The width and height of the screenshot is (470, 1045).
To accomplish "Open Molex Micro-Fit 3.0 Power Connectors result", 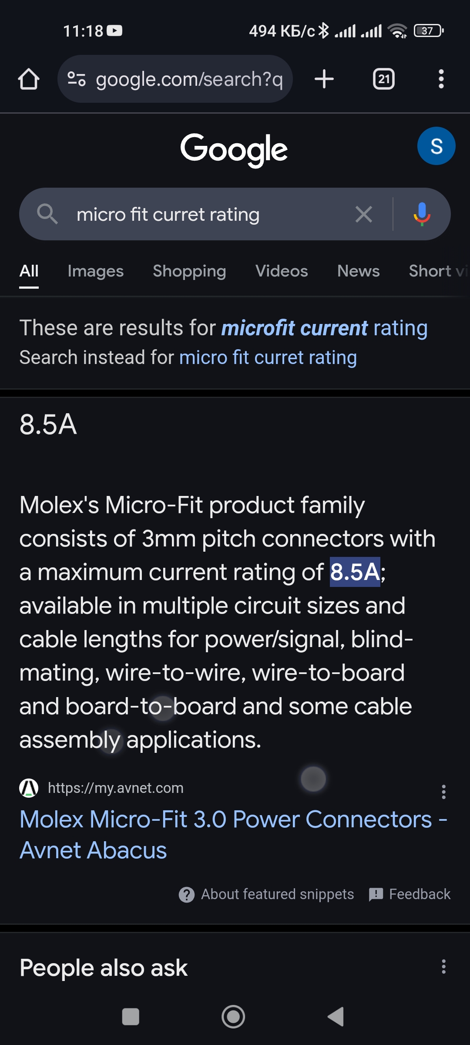I will (234, 835).
